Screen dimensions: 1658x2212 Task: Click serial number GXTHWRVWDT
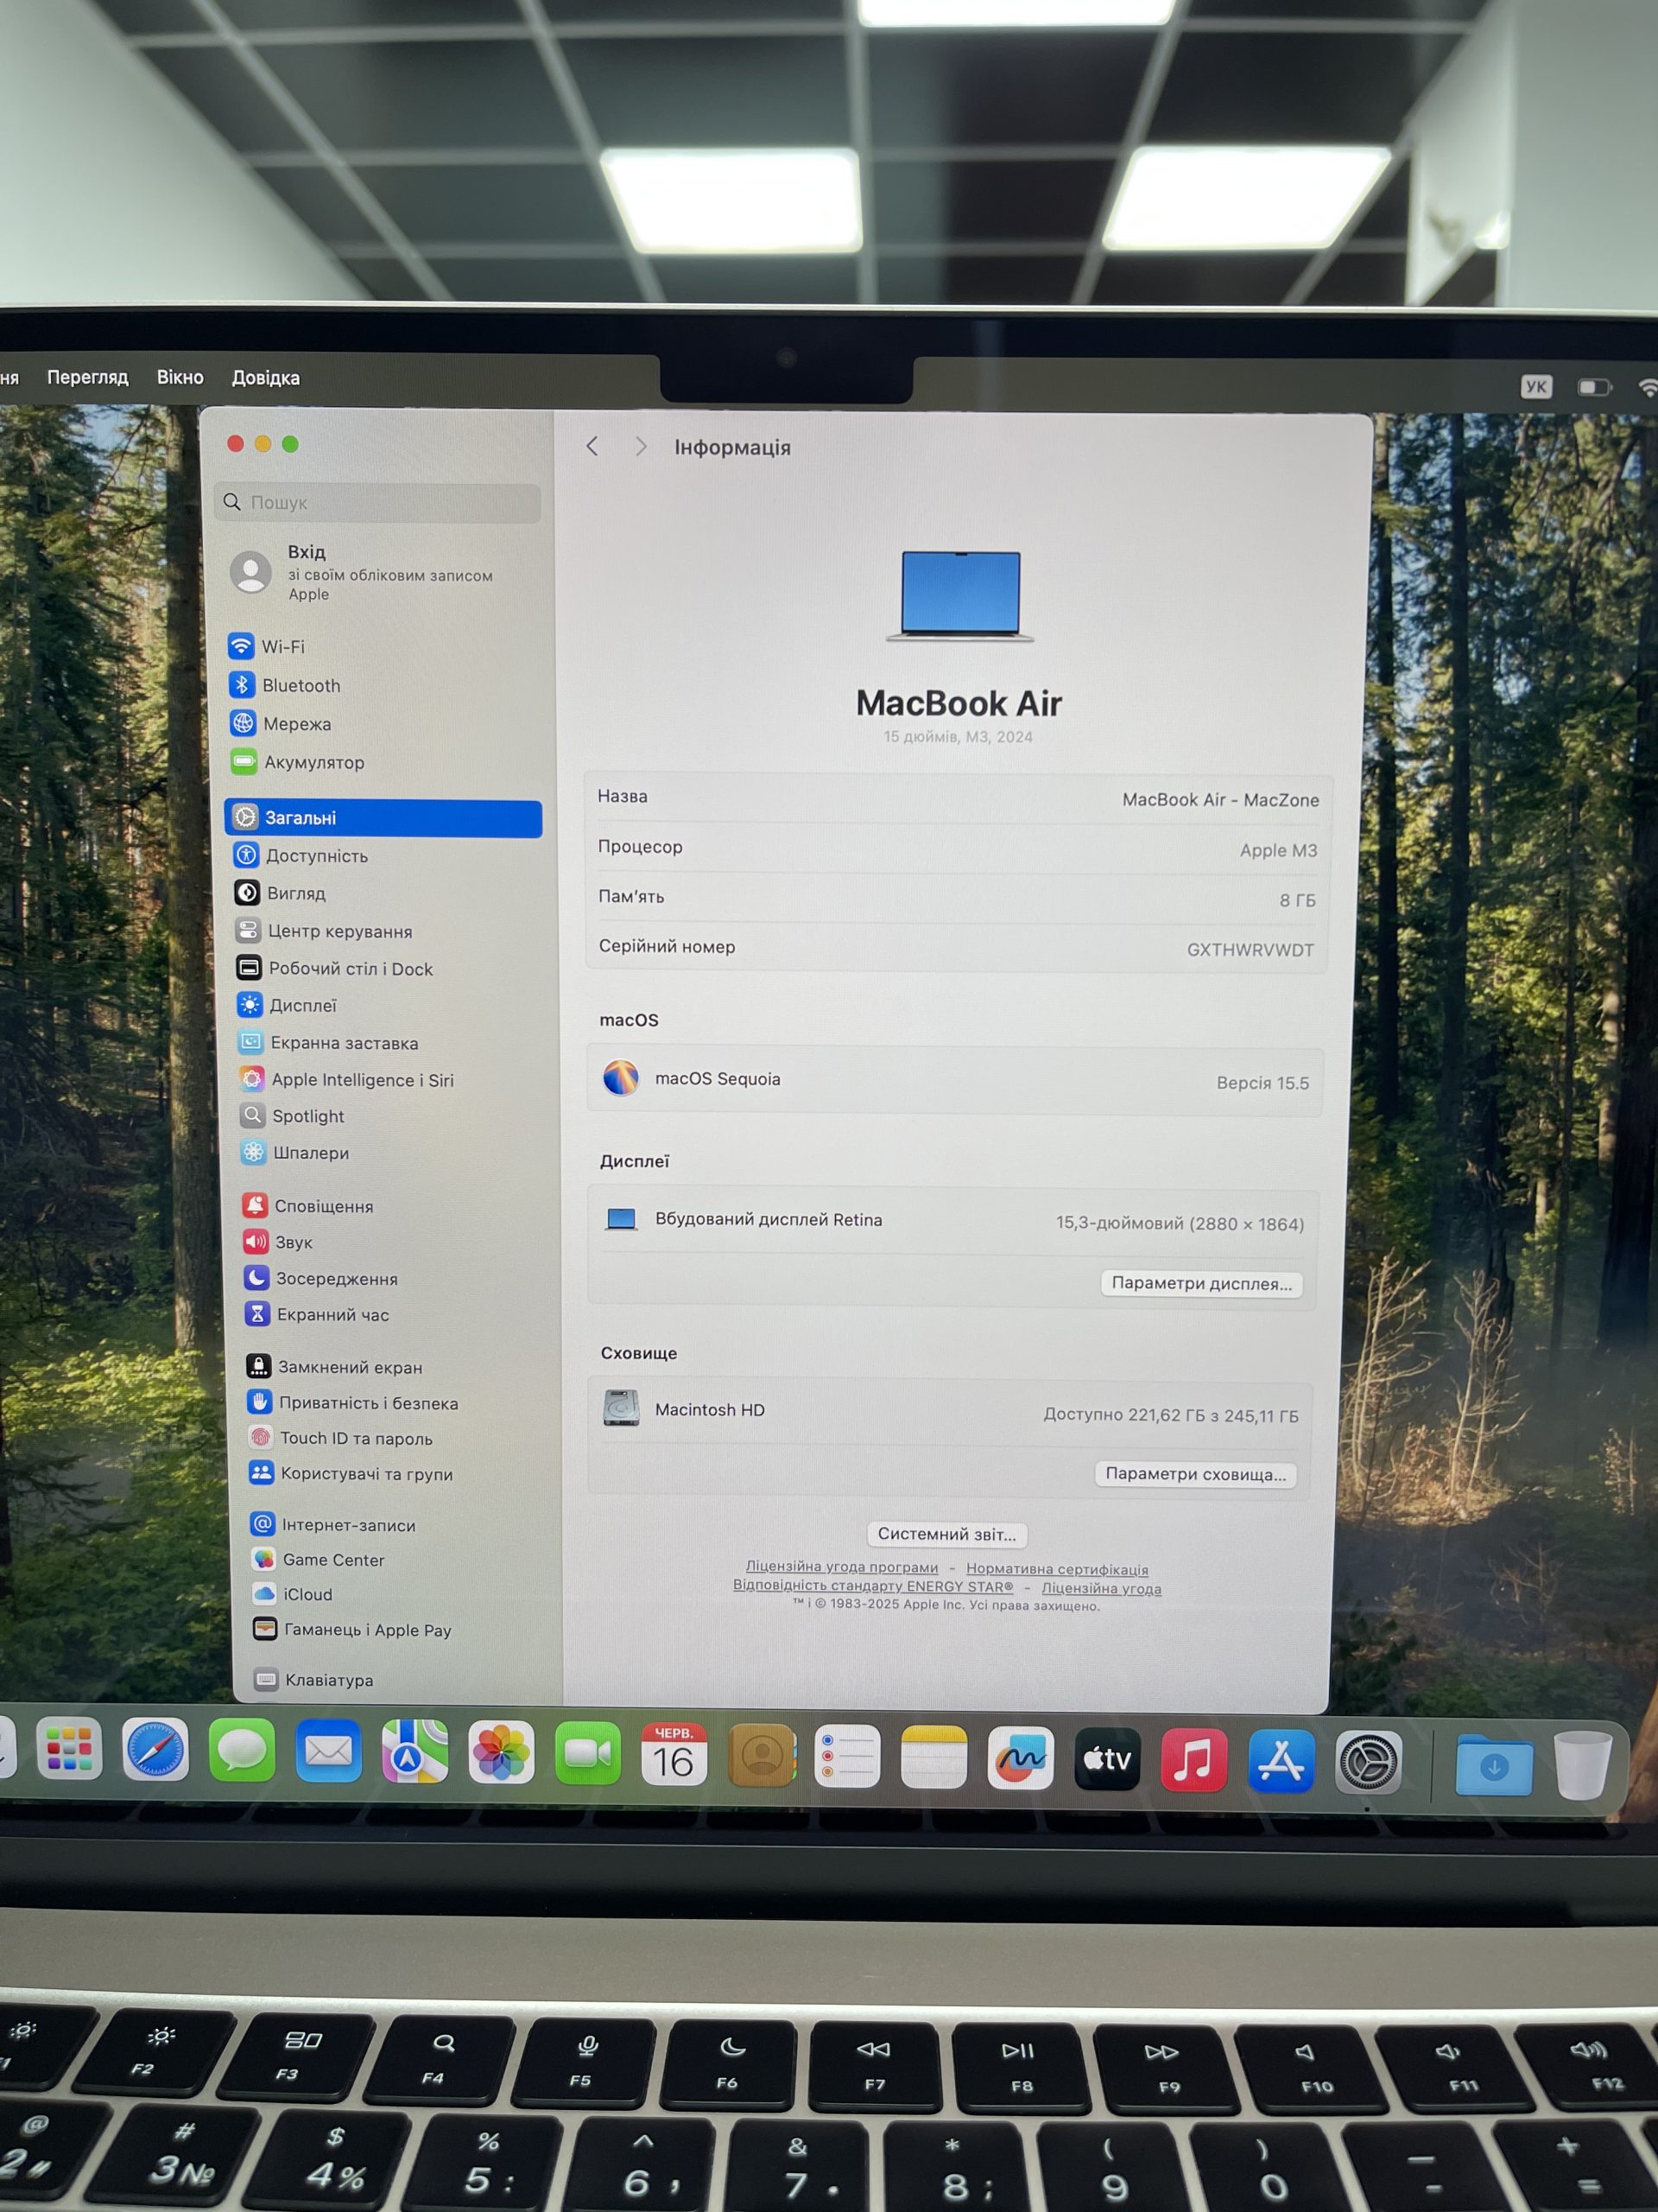click(x=1250, y=950)
